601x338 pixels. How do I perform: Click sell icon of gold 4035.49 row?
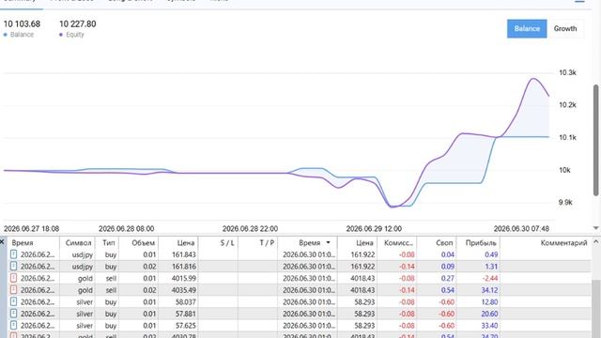coord(13,290)
